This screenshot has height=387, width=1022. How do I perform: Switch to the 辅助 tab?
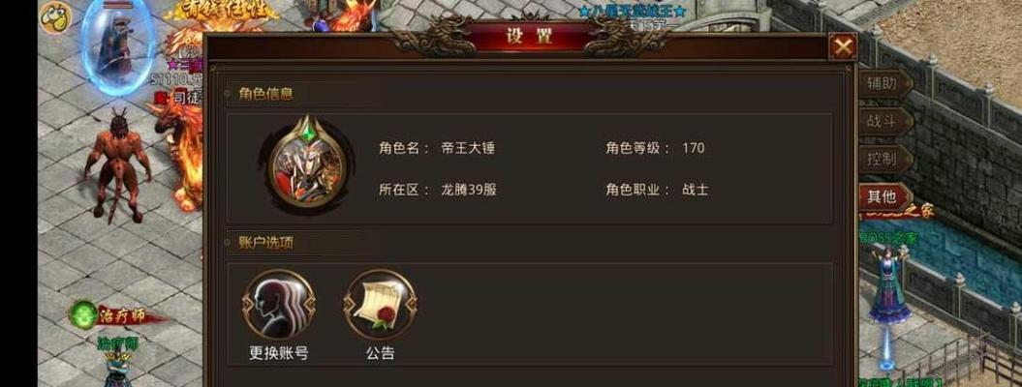pos(883,84)
